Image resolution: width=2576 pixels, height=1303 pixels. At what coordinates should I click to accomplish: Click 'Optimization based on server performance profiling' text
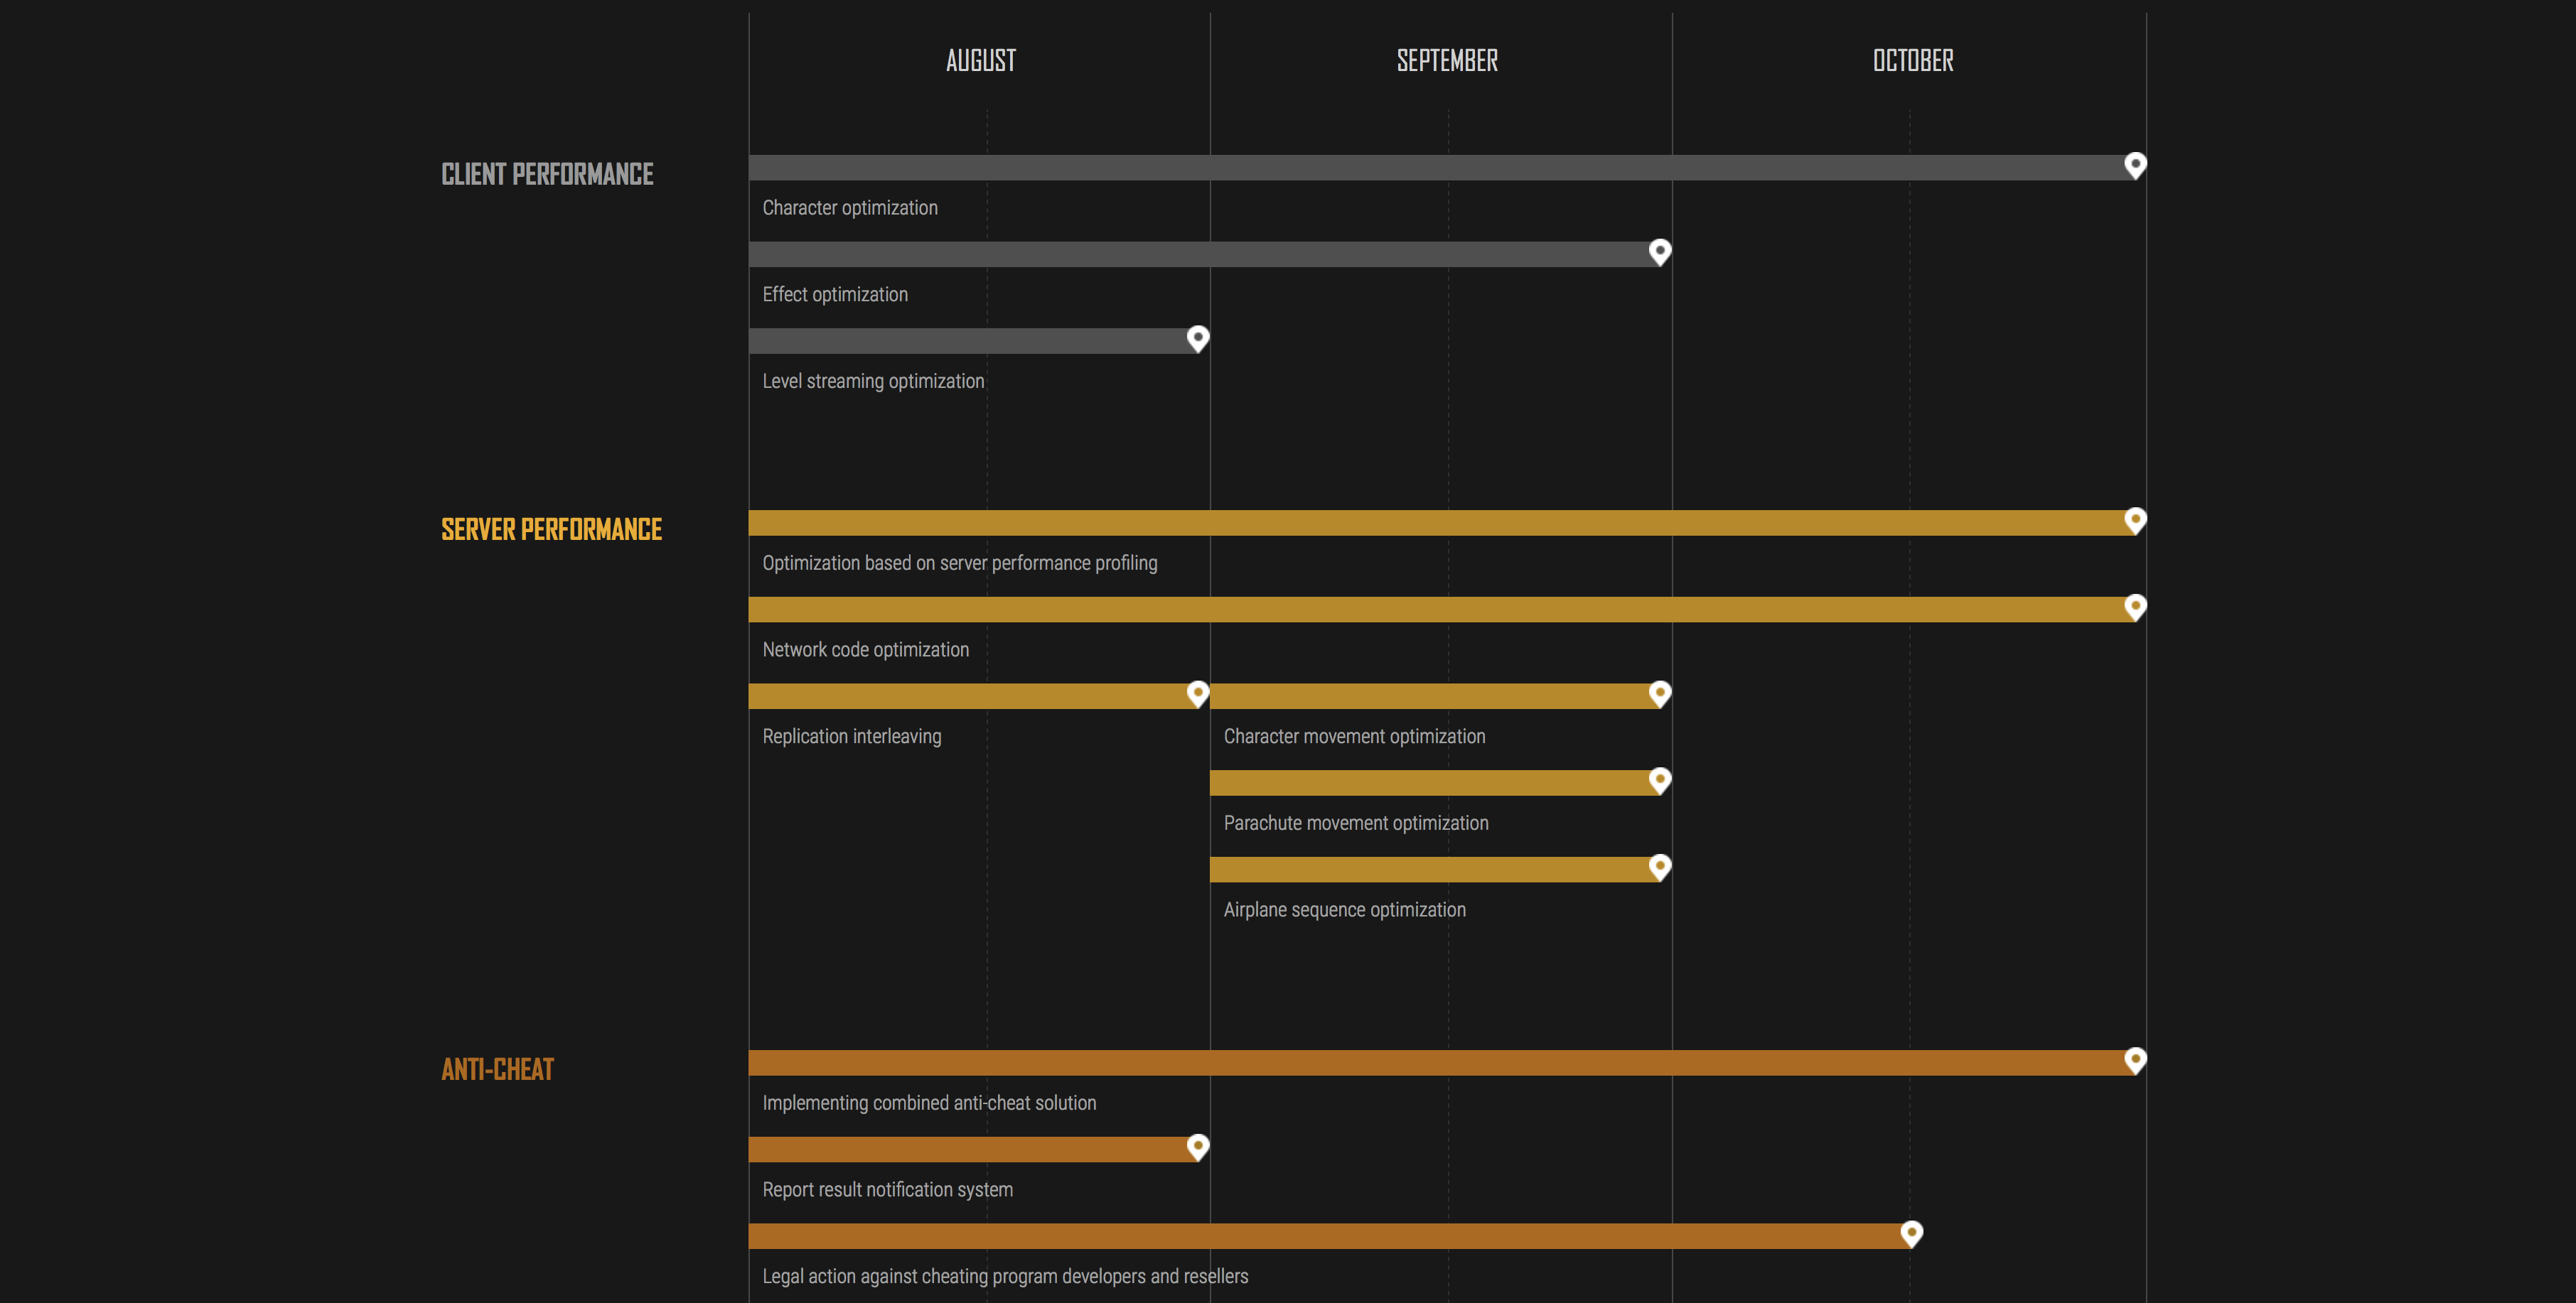[960, 563]
